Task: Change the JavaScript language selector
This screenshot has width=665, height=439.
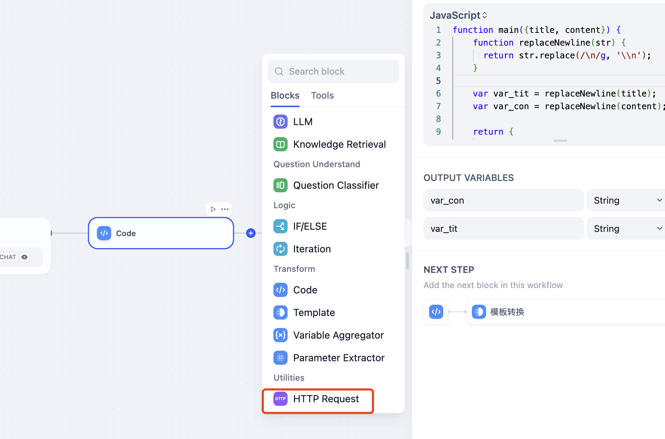Action: [x=458, y=15]
